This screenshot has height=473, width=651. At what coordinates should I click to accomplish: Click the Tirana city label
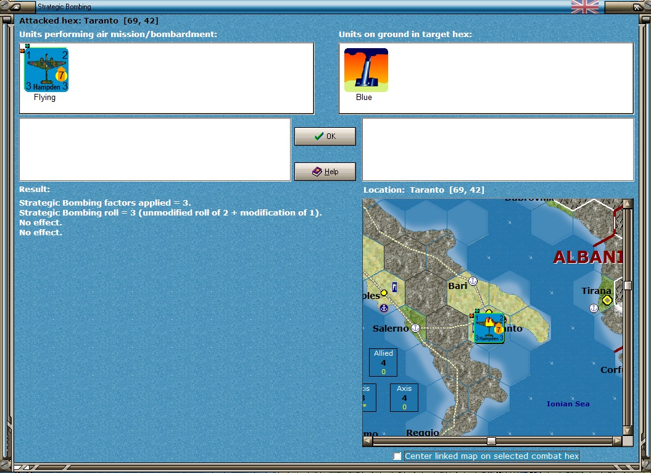coord(597,291)
